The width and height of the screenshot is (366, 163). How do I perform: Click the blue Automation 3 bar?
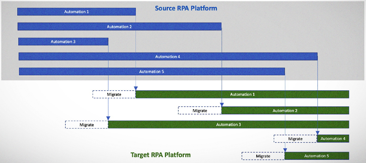click(x=63, y=42)
